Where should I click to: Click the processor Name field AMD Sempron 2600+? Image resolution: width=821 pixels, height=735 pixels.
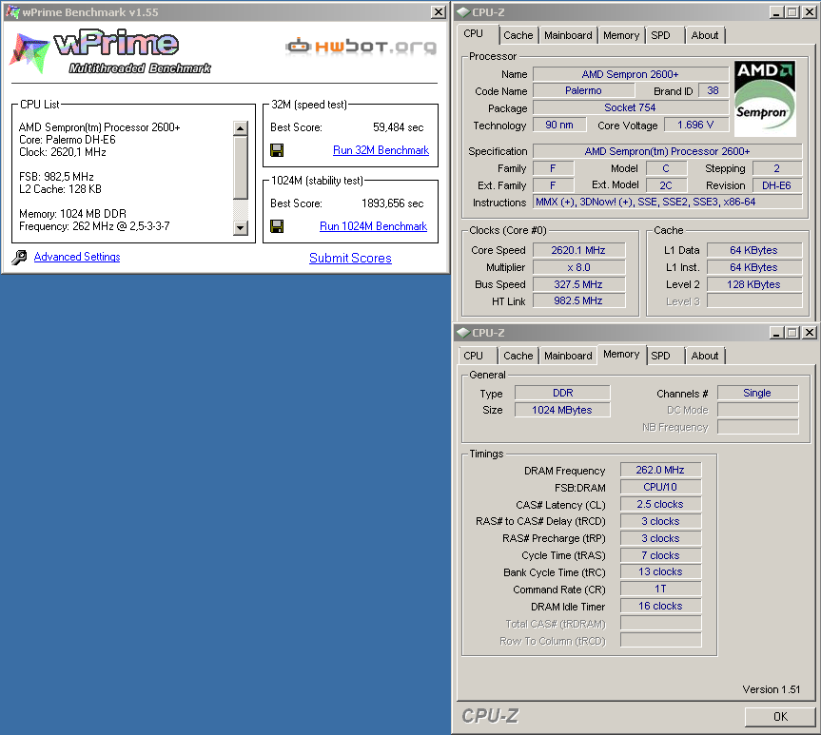(631, 74)
